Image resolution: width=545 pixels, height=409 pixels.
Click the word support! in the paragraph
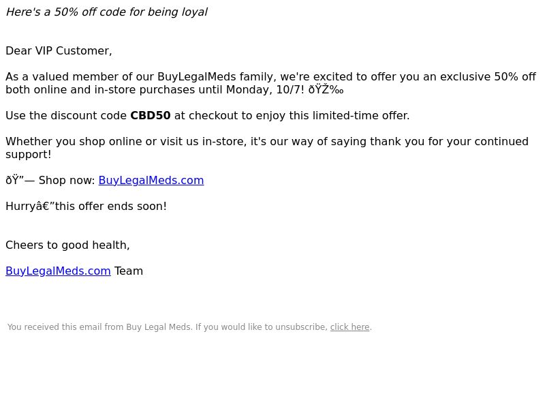pyautogui.click(x=29, y=155)
